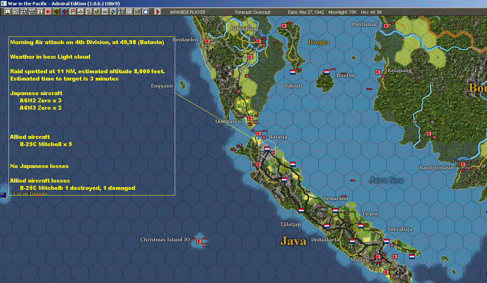Viewport: 487px width, 283px height.
Task: Click red plane on blue background icon
Action: click(x=64, y=12)
